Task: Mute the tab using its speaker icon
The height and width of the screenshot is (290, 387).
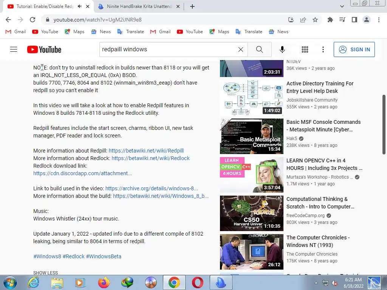Action: [79, 6]
